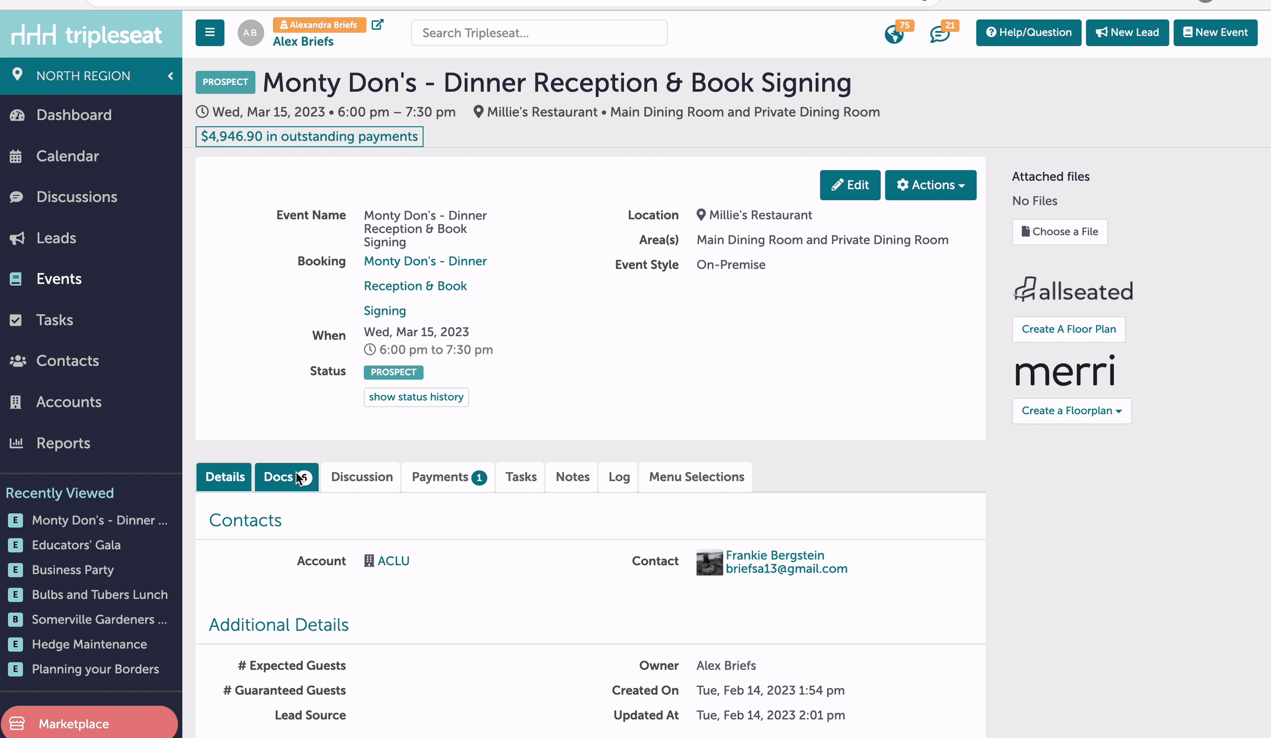The height and width of the screenshot is (738, 1271).
Task: Open the Marketplace button at the sidebar bottom
Action: point(89,724)
